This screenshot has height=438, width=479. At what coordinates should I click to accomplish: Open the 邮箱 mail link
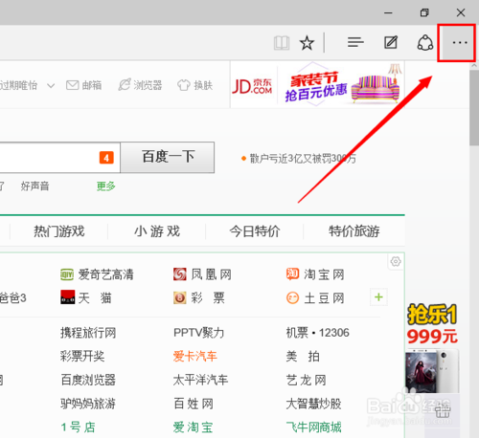click(x=83, y=85)
